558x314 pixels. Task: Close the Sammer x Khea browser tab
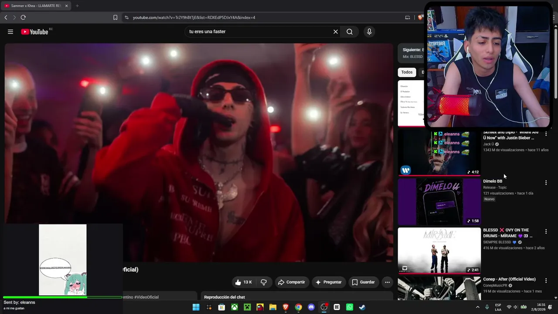point(66,6)
